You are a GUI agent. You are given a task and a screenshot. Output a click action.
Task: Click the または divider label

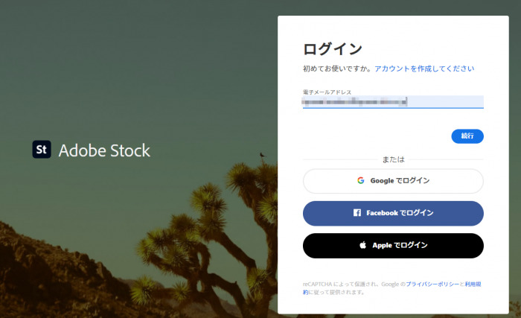coord(393,159)
